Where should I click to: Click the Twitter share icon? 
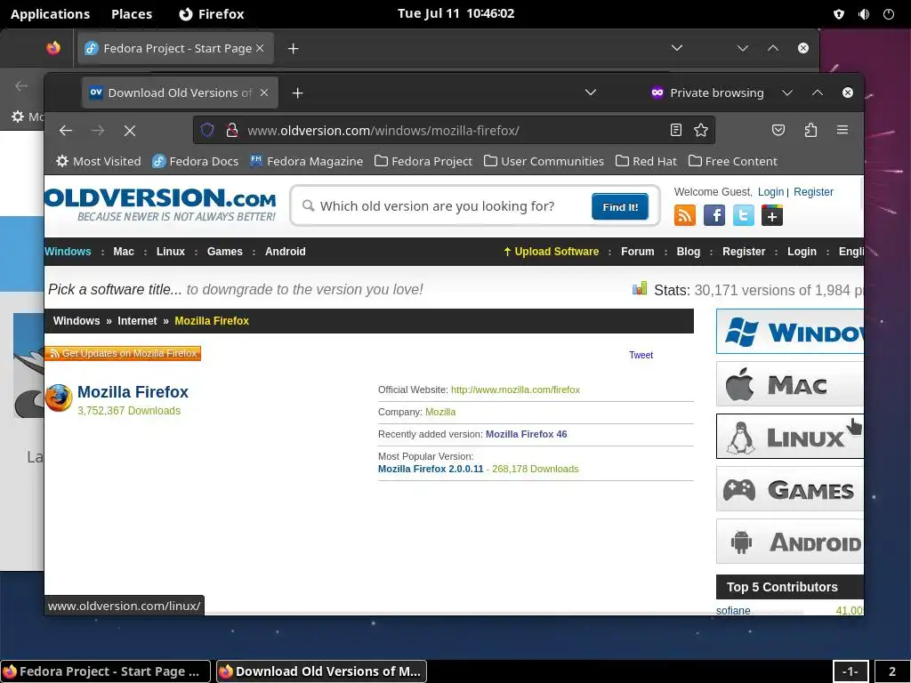click(743, 215)
